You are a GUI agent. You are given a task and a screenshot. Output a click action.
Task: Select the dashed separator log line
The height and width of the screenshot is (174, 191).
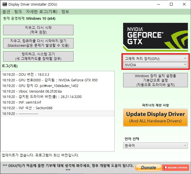(x=57, y=113)
